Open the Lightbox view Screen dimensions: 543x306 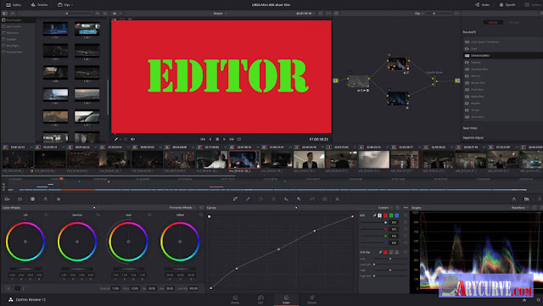pos(534,5)
